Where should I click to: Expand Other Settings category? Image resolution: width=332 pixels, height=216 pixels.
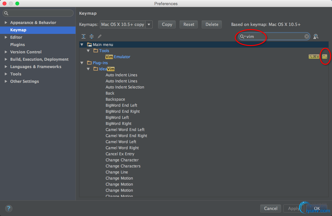point(6,81)
